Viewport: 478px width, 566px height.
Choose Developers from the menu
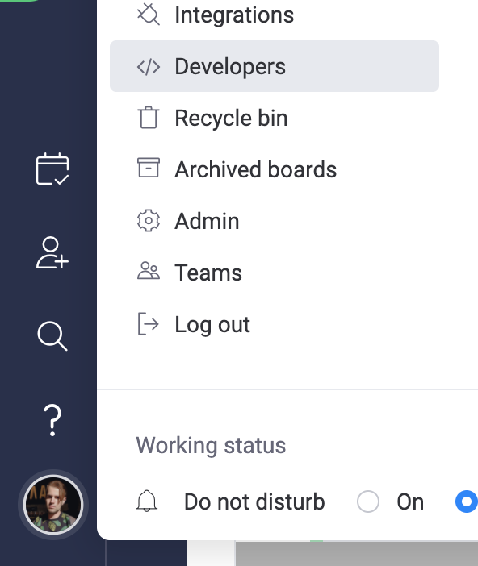click(275, 66)
